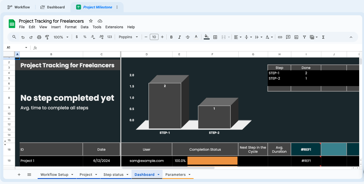
Task: Click the Print icon
Action: (39, 37)
